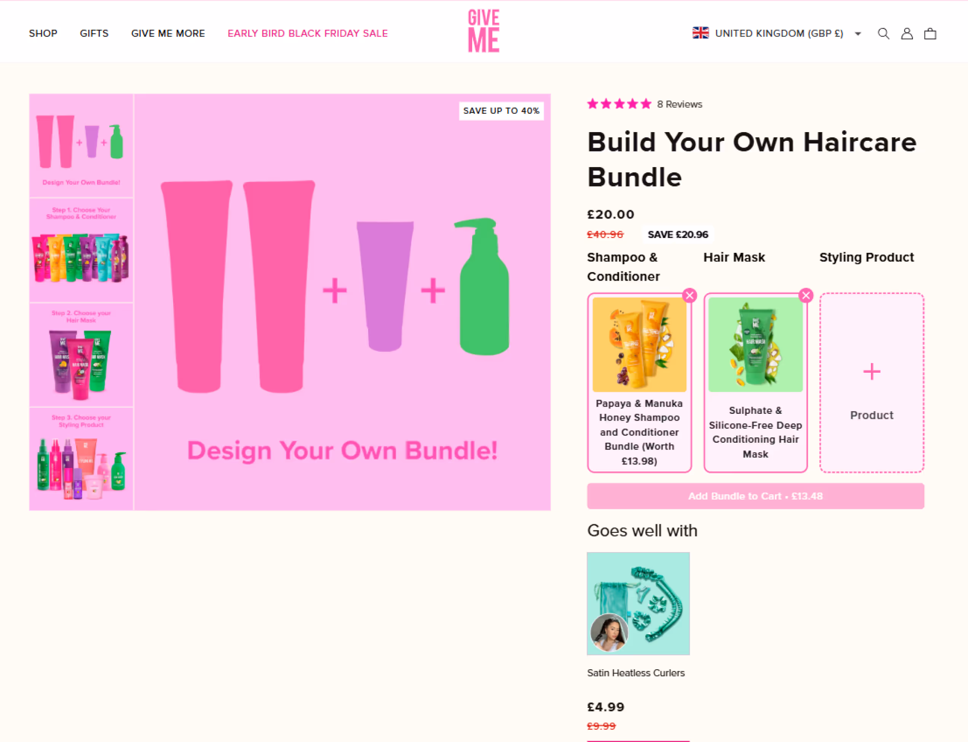
Task: Remove the Papaya & Manuka Honey bundle selection
Action: (689, 295)
